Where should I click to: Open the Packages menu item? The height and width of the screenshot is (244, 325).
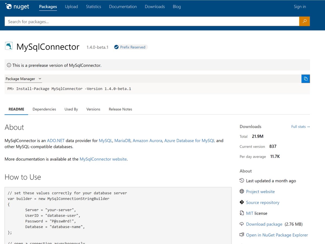coord(48,6)
